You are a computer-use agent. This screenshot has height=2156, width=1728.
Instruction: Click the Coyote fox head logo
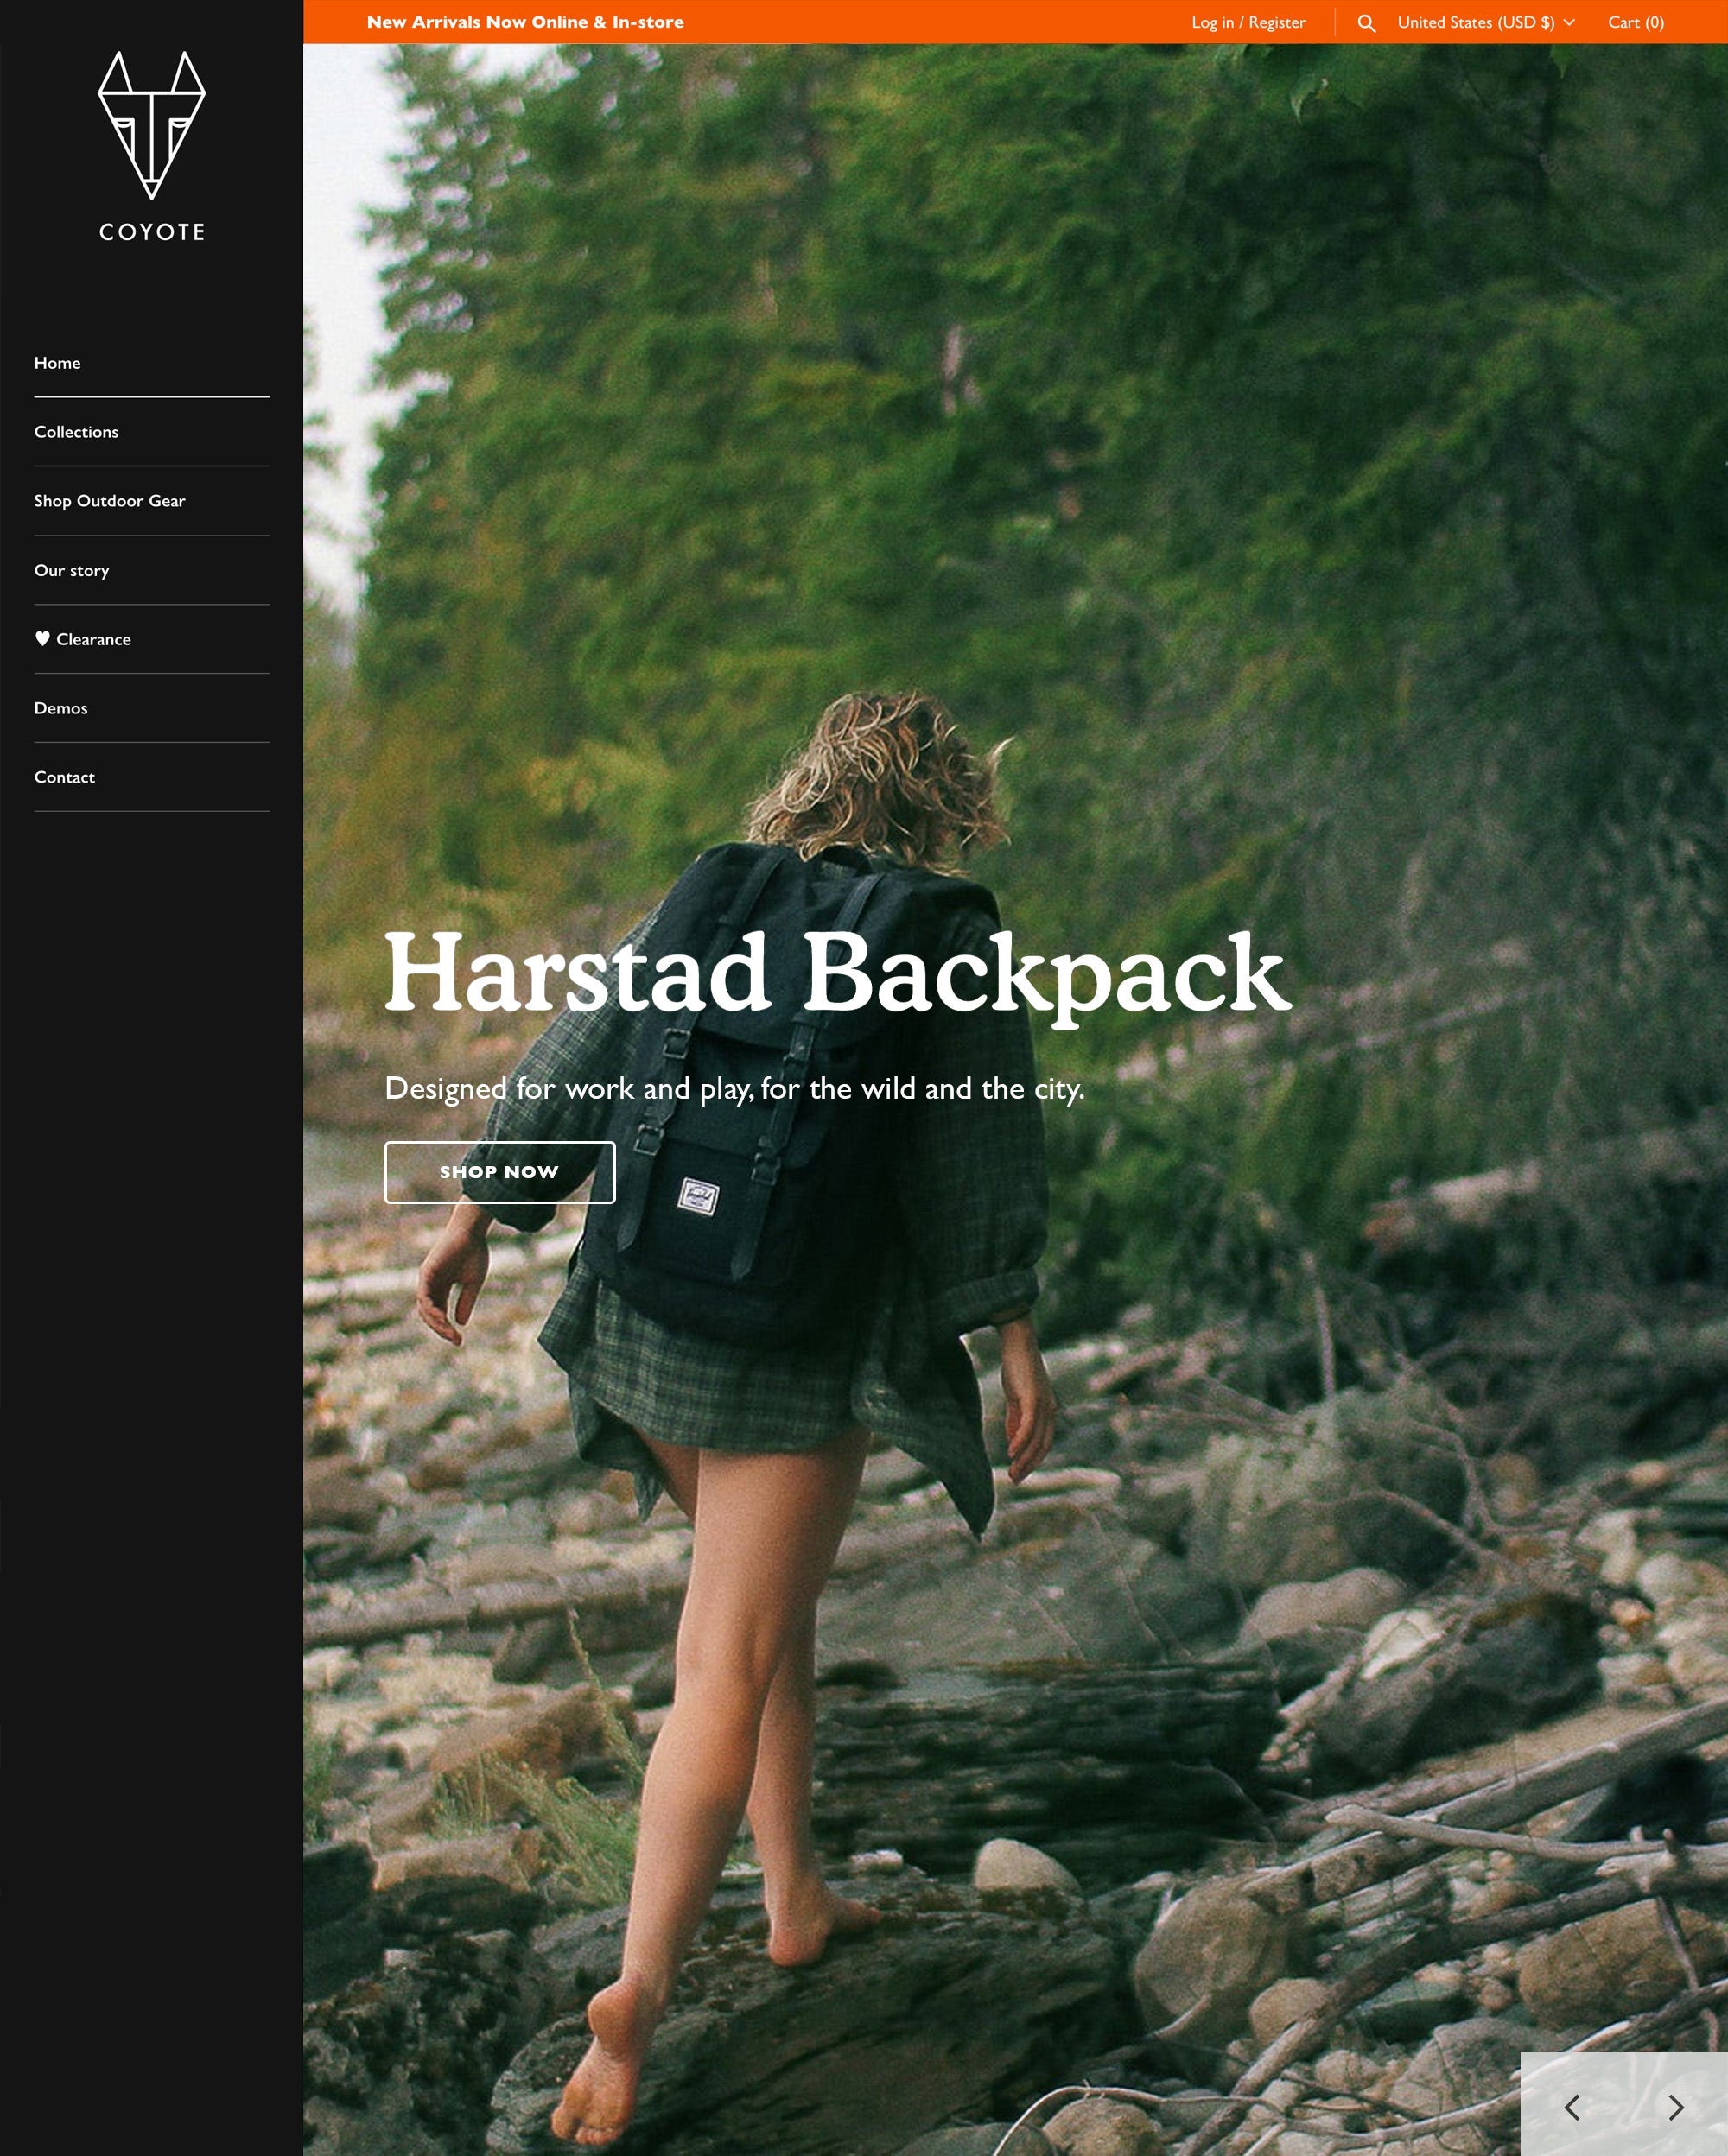tap(153, 125)
